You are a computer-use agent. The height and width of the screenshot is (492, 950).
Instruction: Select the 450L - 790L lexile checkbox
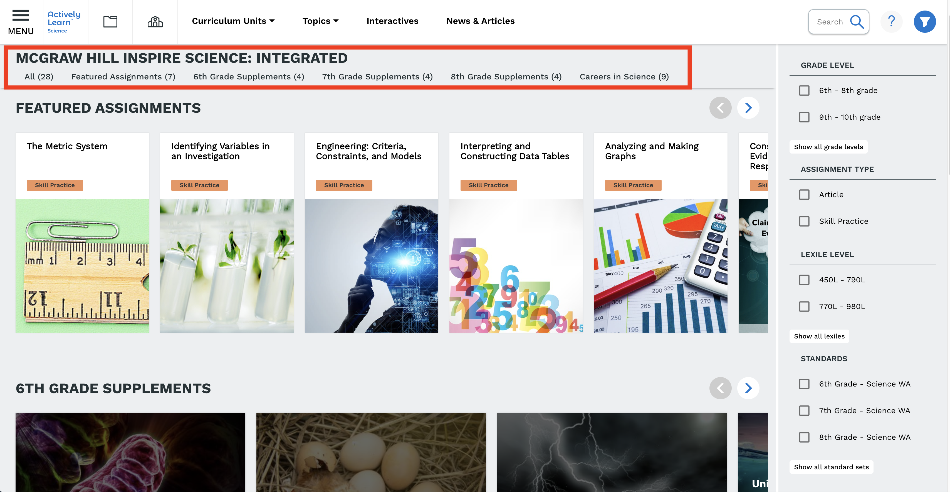coord(804,280)
